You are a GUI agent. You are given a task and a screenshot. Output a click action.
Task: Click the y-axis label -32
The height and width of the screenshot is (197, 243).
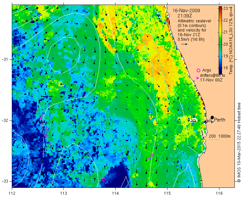[x=5, y=120]
